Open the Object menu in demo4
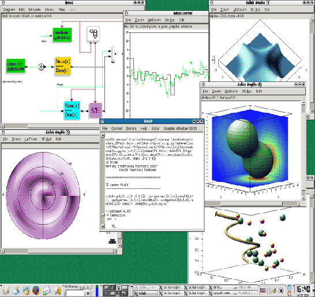Image resolution: width=315 pixels, height=297 pixels. click(50, 9)
